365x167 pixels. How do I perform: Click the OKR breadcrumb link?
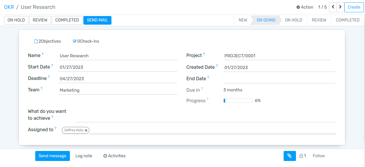(x=9, y=7)
